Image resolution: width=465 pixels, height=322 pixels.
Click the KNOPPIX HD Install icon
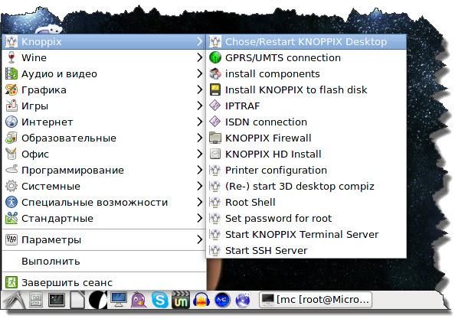[x=215, y=154]
